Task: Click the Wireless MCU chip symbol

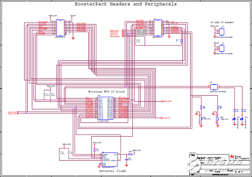Action: click(105, 108)
